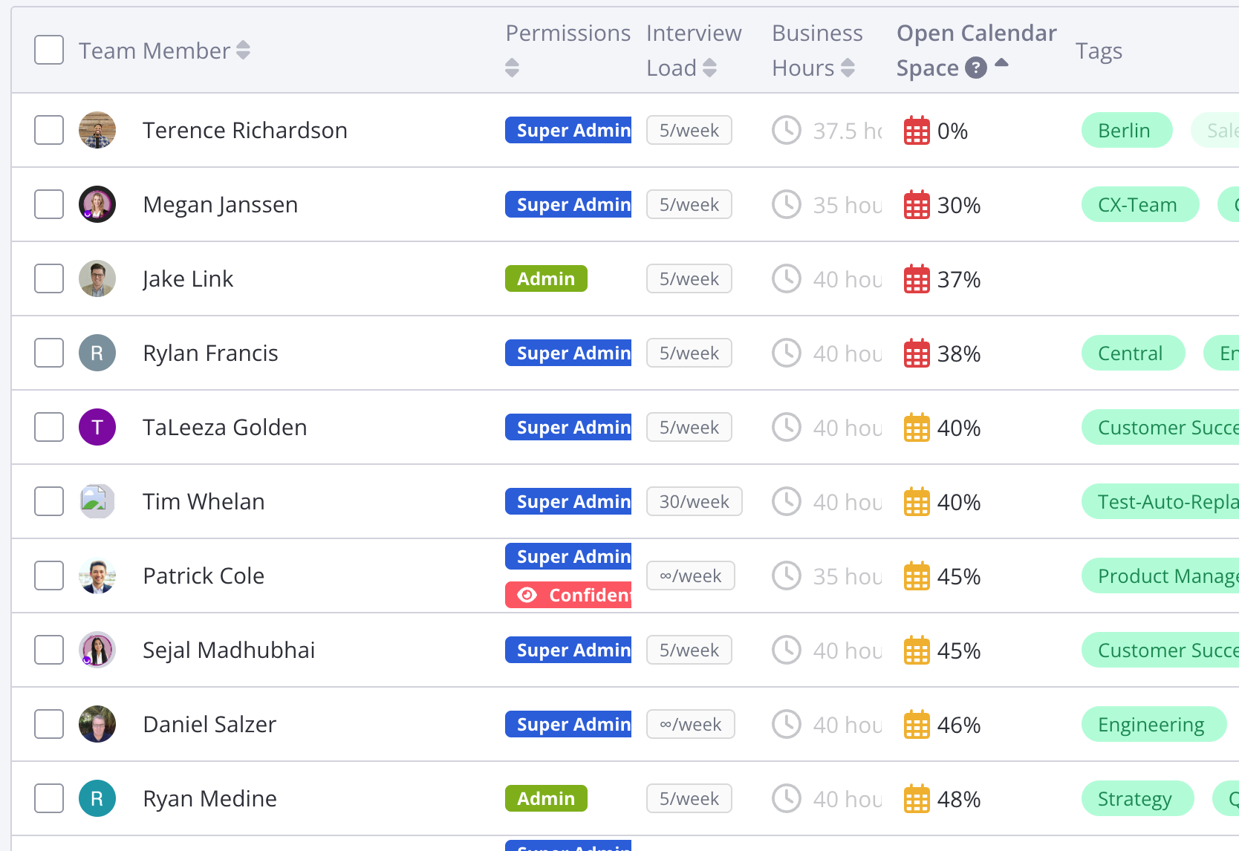Sort by Team Member column arrows

(x=243, y=50)
